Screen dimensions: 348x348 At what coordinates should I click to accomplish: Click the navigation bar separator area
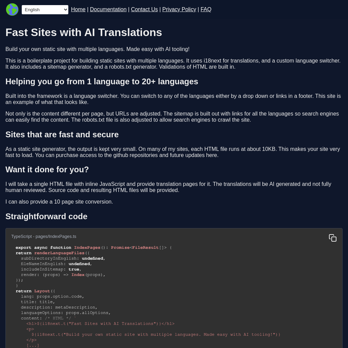tap(88, 9)
